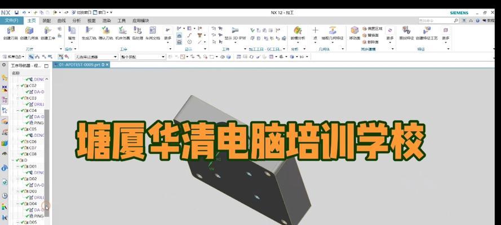Click Offset Region (偏置区域)
501x225 pixels.
[x=373, y=28]
